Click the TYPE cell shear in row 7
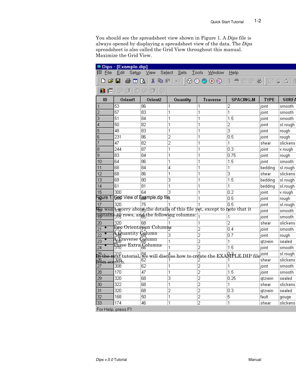 pos(269,143)
